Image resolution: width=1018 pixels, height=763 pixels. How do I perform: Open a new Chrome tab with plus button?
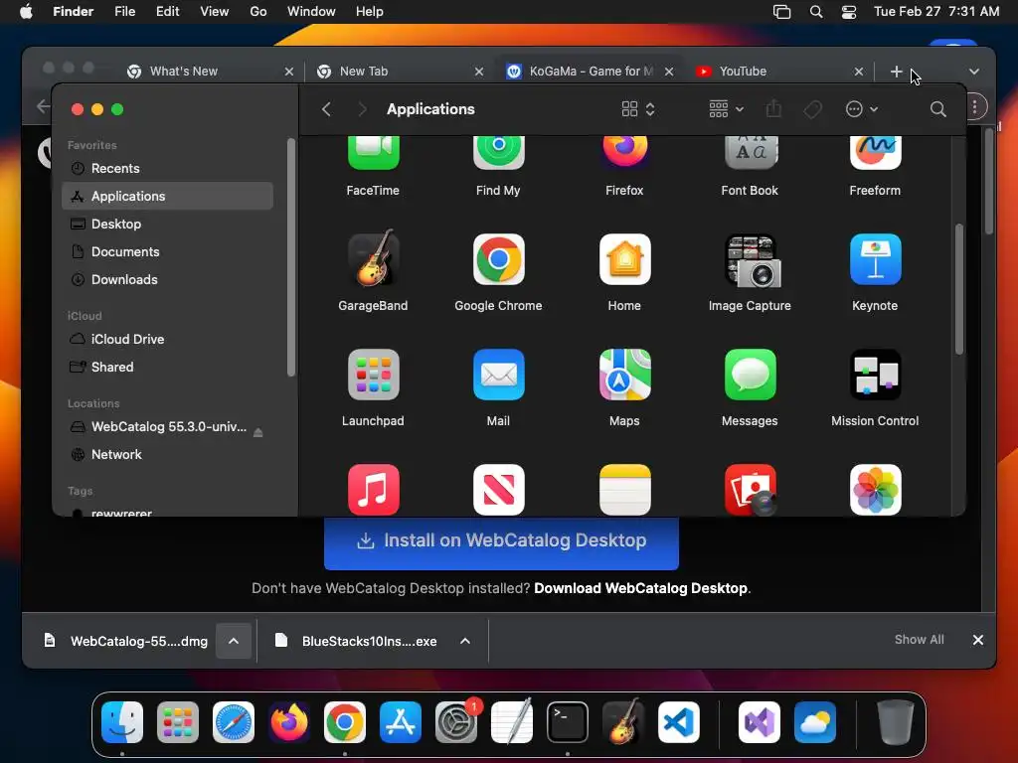[896, 72]
